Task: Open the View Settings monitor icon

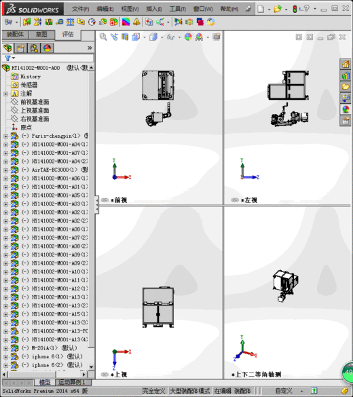Action: tap(217, 37)
